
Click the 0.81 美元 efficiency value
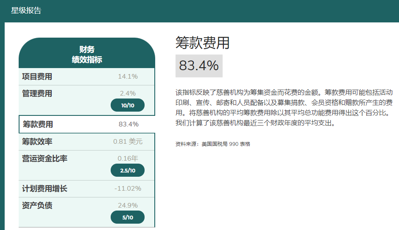[x=128, y=142]
